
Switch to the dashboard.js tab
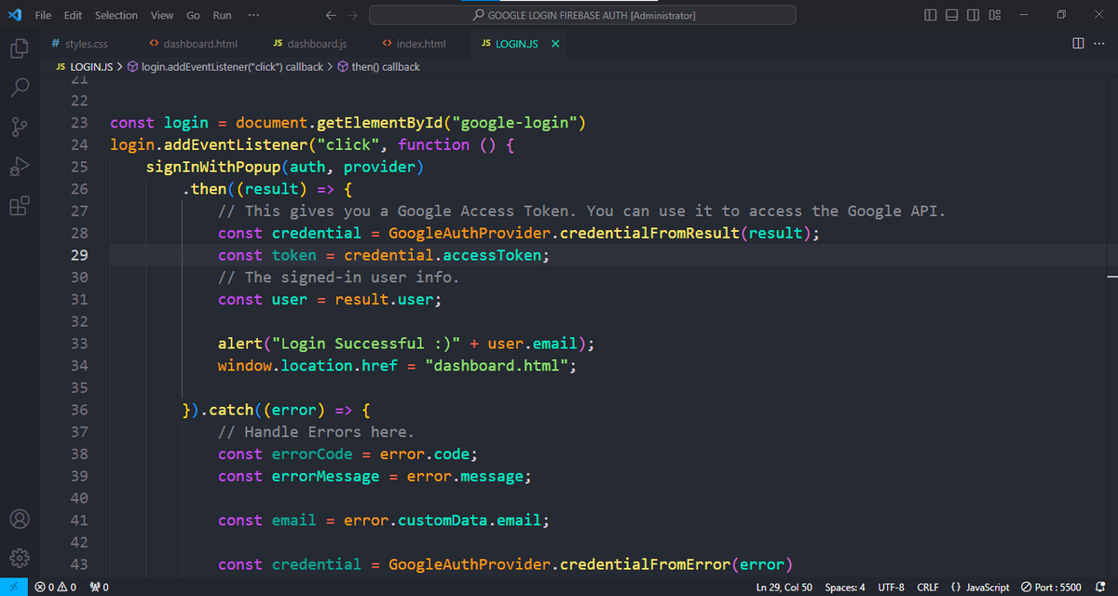pyautogui.click(x=309, y=44)
